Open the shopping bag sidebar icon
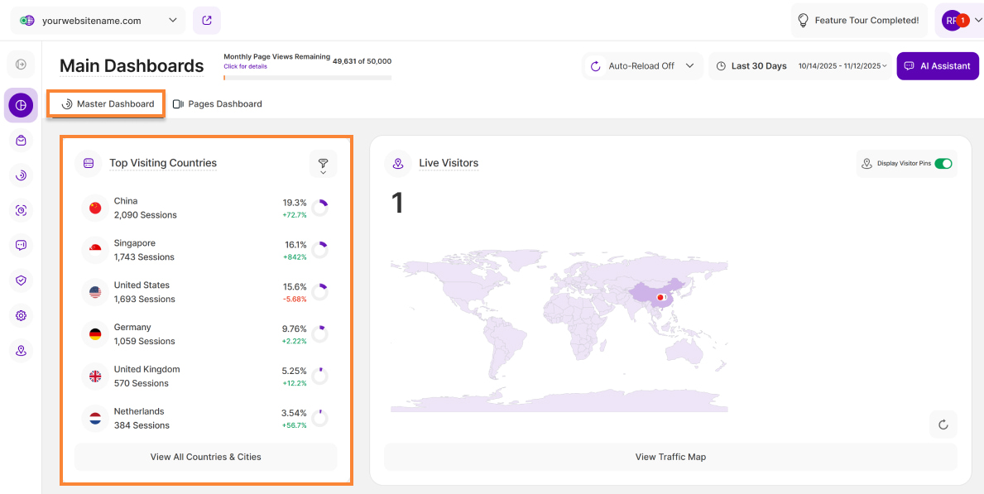The height and width of the screenshot is (494, 984). [21, 141]
